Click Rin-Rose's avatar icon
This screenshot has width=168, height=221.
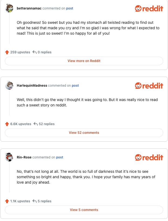pos(9,157)
